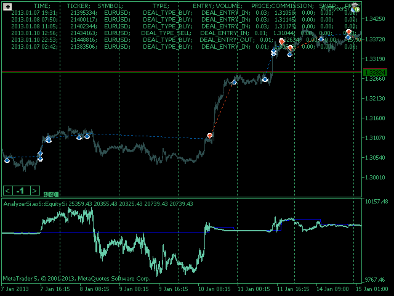This screenshot has width=394, height=296.
Task: Click the plus box icon in top-left corner
Action: tap(7, 6)
